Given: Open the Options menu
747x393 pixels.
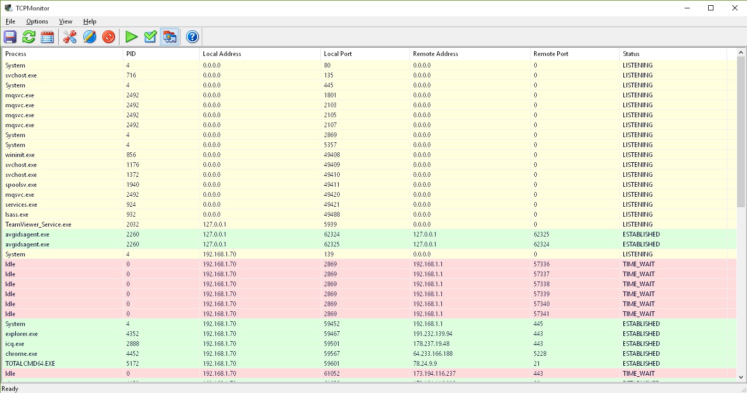Looking at the screenshot, I should [37, 21].
